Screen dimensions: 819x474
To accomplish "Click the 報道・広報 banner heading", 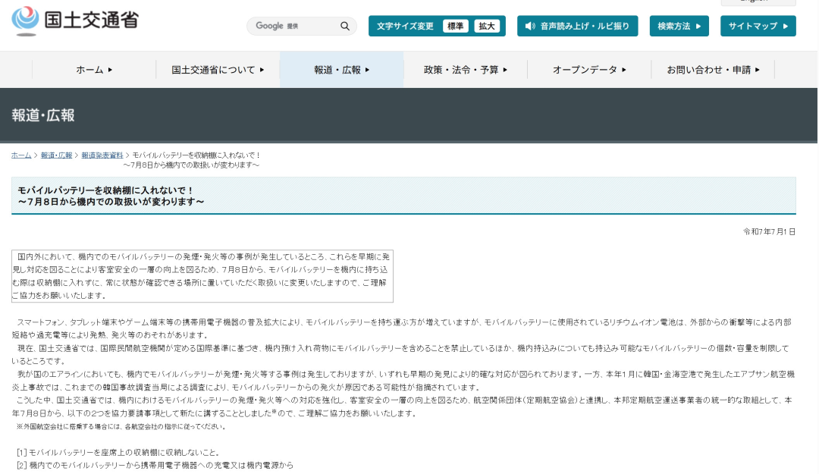I will (x=43, y=115).
